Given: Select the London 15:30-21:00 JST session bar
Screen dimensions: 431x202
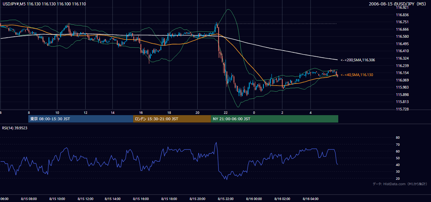Looking at the screenshot, I should tap(172, 119).
